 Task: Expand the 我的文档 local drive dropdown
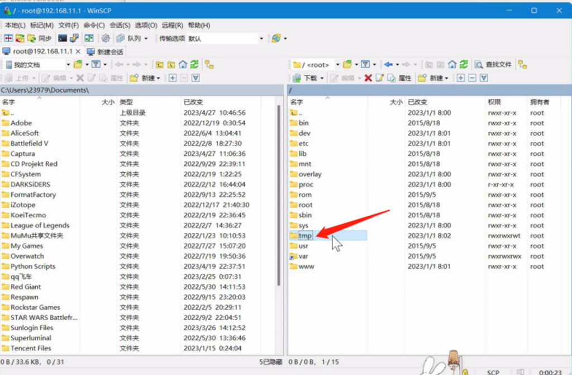click(x=68, y=65)
